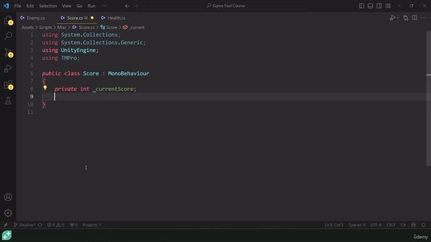431x242 pixels.
Task: Open go to line via Ln Col indicator
Action: point(334,225)
